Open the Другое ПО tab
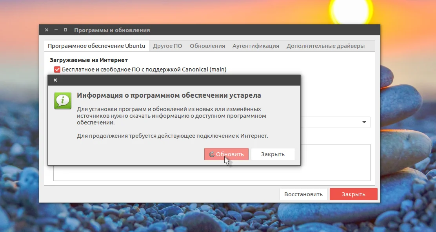 point(167,46)
